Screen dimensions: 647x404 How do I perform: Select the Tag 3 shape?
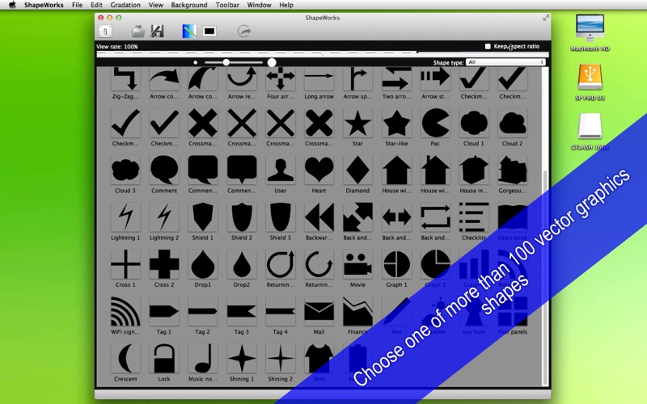pos(241,311)
